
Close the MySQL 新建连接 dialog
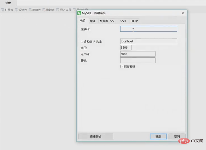point(183,13)
